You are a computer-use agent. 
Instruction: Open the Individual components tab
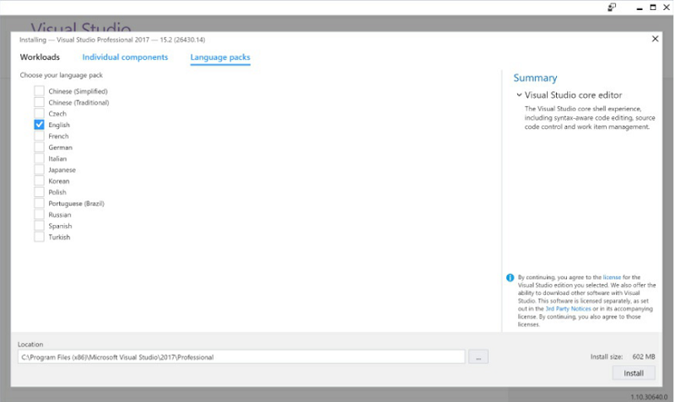[125, 57]
